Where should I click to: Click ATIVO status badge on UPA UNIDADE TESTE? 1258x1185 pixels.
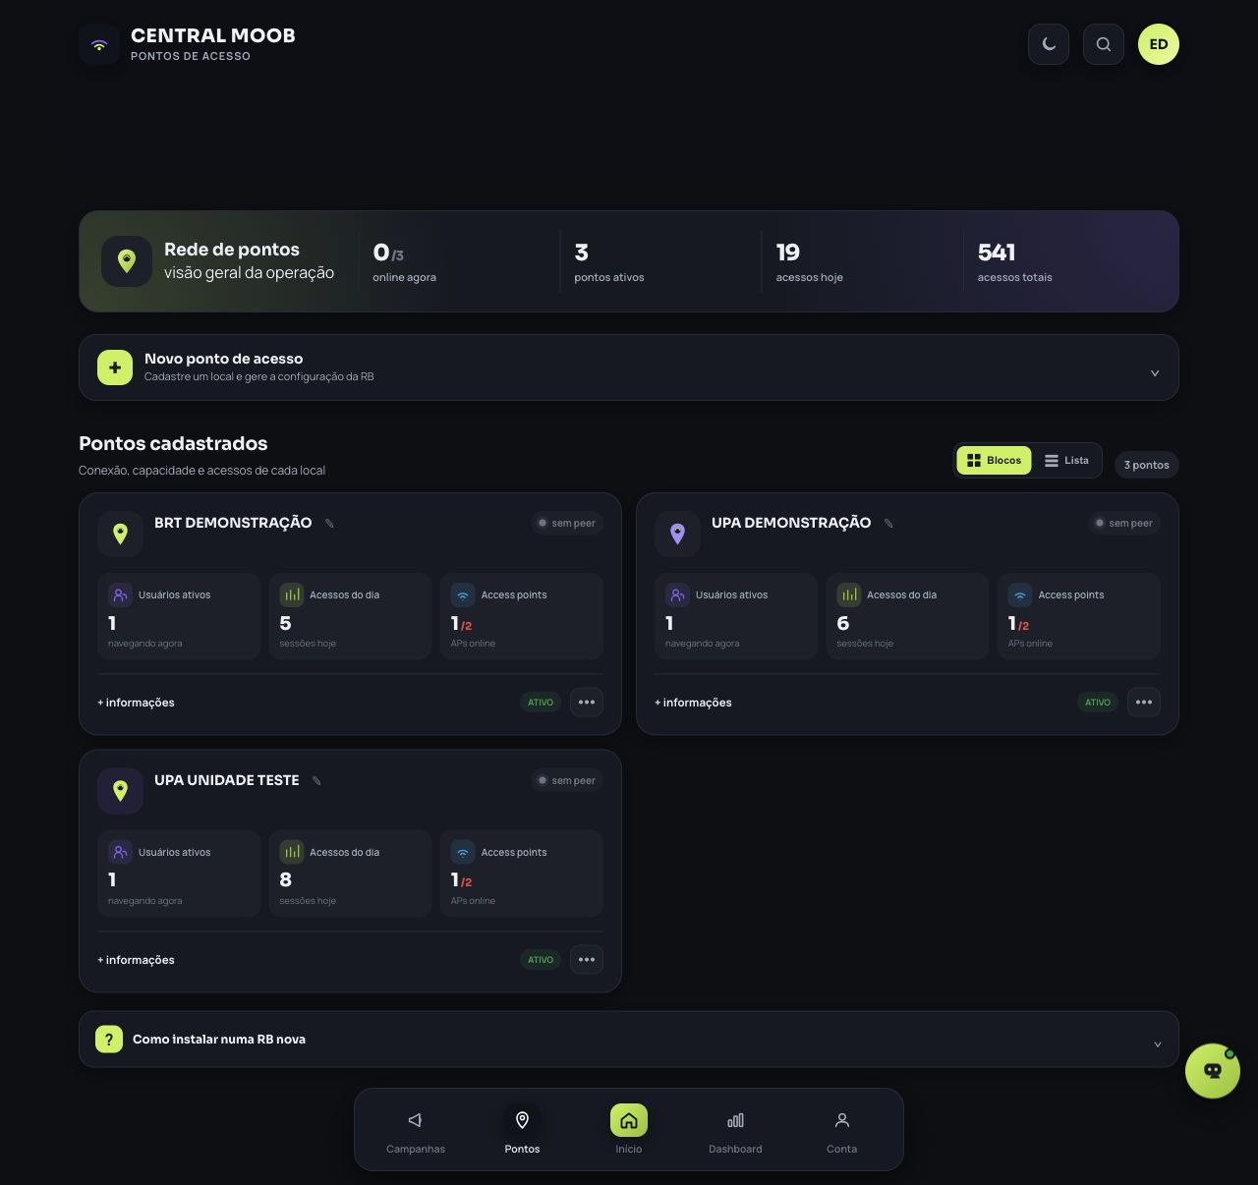541,960
